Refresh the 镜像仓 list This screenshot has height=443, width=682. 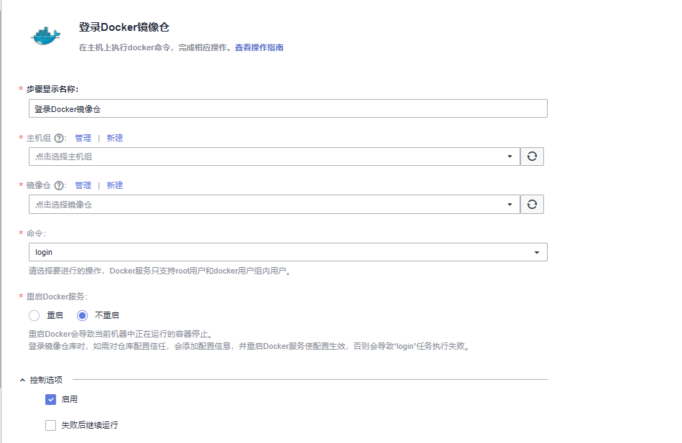click(x=532, y=205)
